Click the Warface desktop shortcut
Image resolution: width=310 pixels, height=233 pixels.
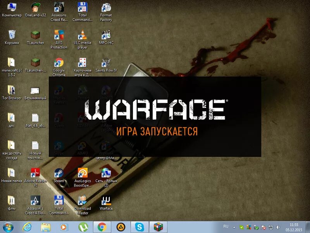coord(106,203)
